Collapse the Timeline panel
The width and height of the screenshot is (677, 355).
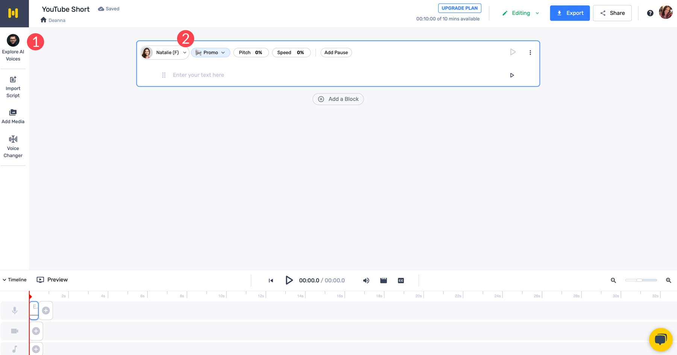click(x=15, y=279)
